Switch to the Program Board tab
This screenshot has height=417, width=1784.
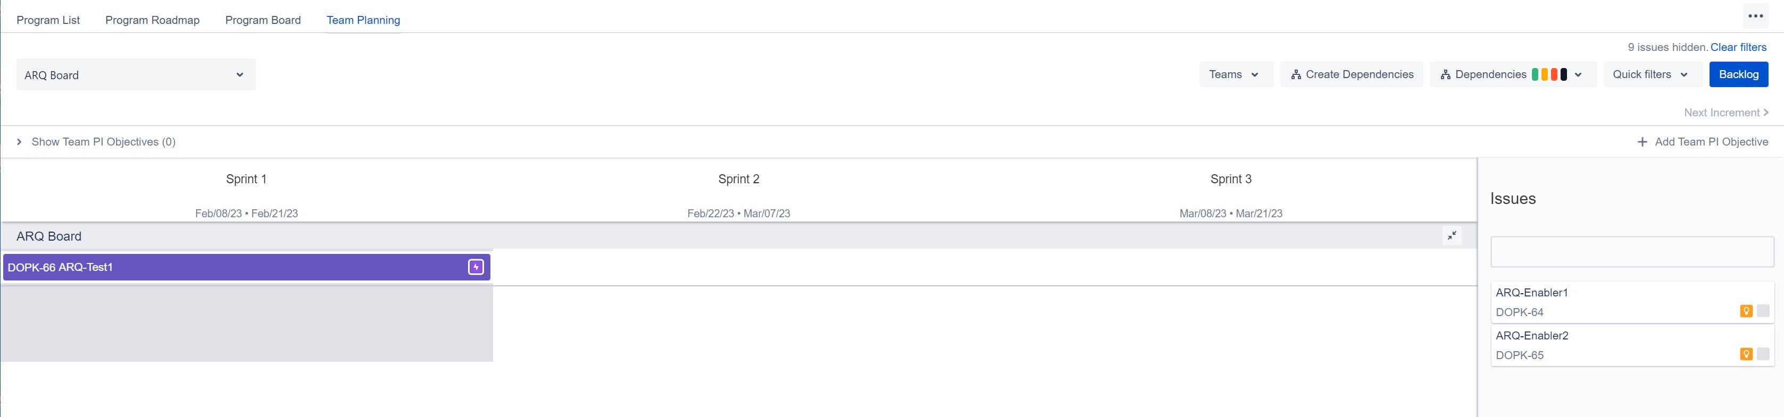[263, 20]
